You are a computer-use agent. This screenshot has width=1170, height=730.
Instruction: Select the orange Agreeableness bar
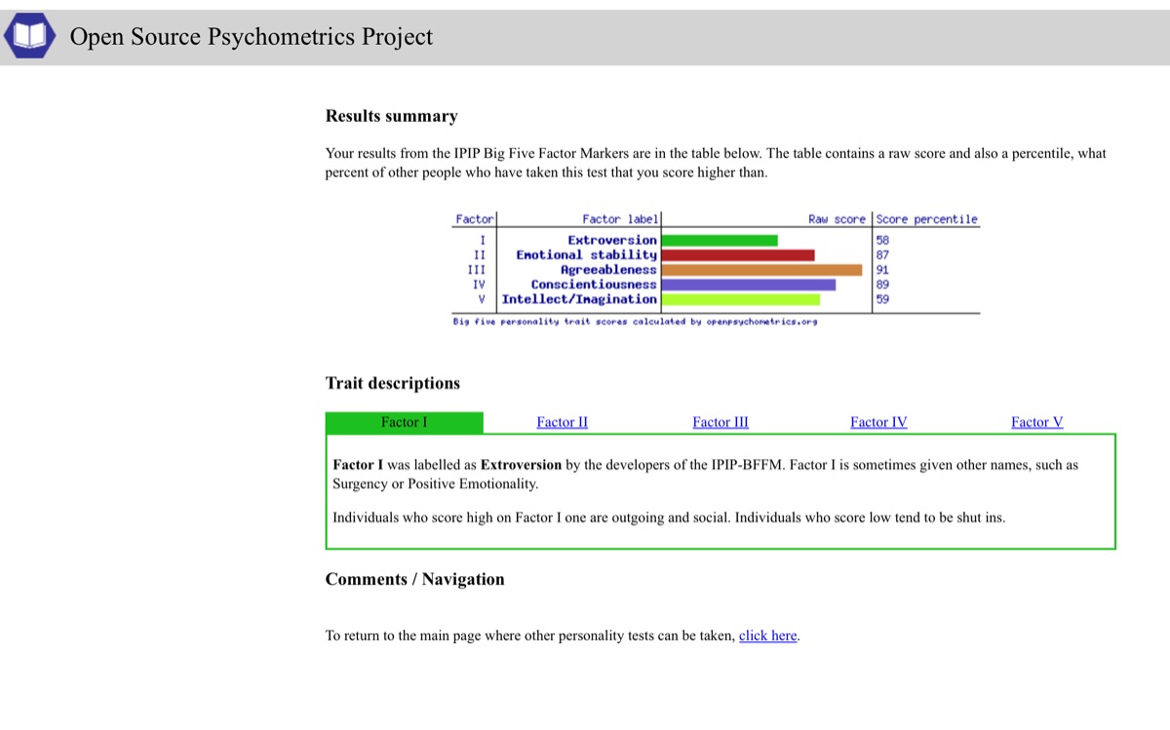pyautogui.click(x=761, y=270)
